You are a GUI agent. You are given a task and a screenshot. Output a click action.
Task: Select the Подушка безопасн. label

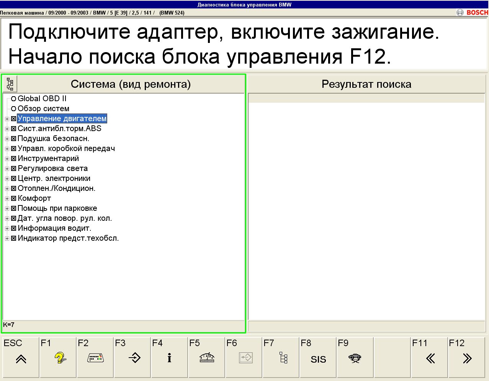(x=54, y=139)
